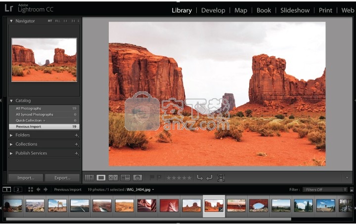Set Navigator zoom to 2:1
The image size is (356, 224).
tap(73, 21)
